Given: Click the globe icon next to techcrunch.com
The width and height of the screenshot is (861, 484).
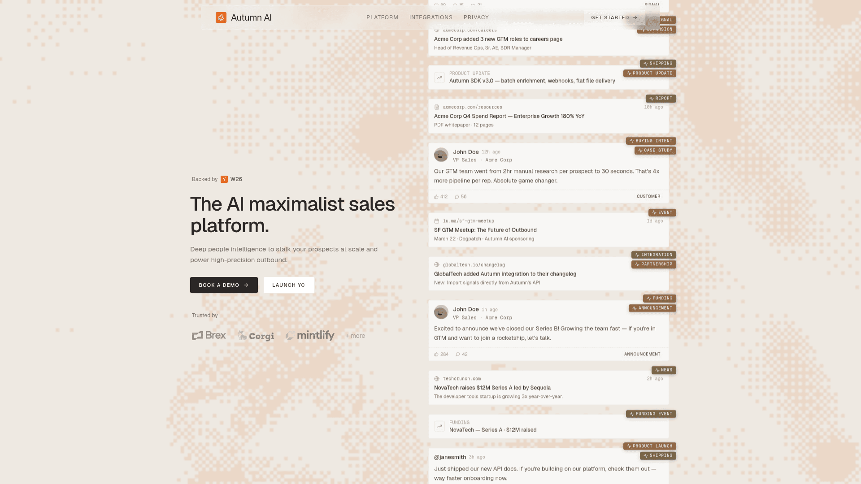Looking at the screenshot, I should click(437, 379).
